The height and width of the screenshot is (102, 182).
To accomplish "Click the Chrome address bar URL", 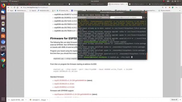I will click(x=35, y=7).
